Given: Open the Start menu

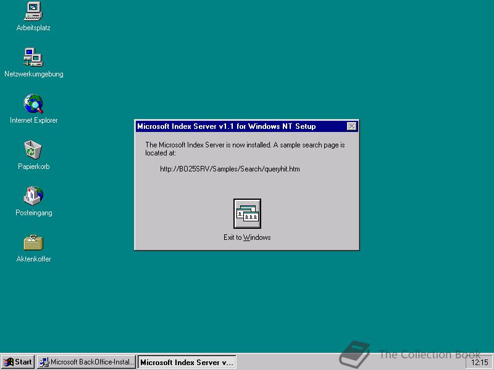Looking at the screenshot, I should 18,362.
